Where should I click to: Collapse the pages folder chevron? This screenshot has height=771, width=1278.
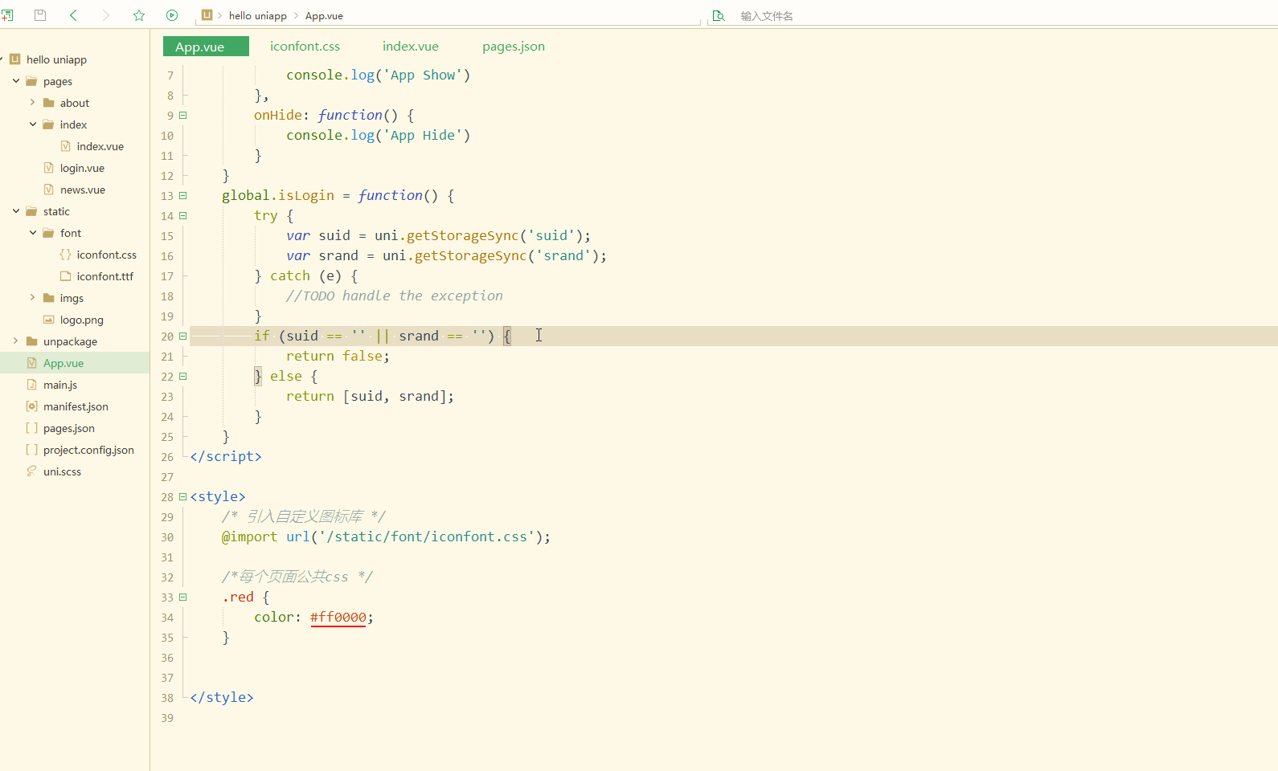16,81
